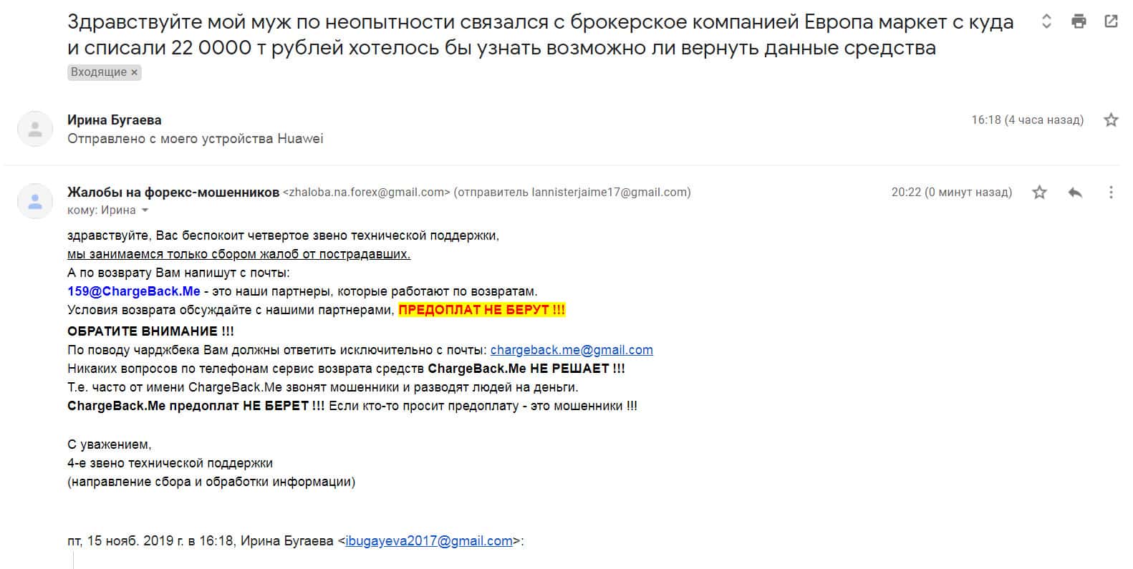Click the 159@ChargeBack.Me address
The height and width of the screenshot is (569, 1133).
pyautogui.click(x=134, y=291)
